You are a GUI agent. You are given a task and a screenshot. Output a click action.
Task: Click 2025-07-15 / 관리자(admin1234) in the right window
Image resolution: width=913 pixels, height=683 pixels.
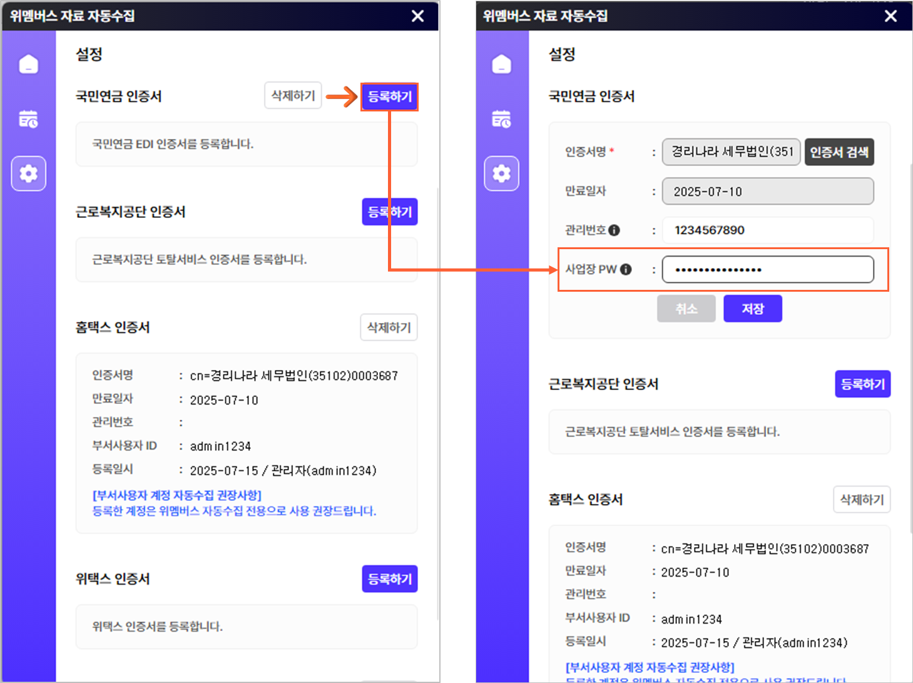(755, 642)
